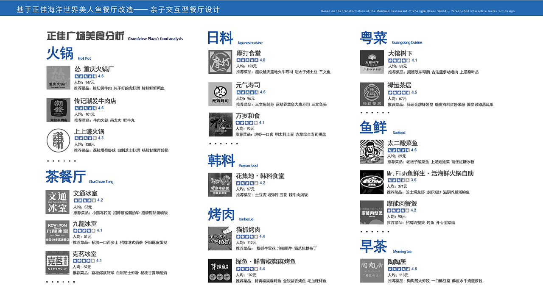
Task: Click the 日料 Japanese cuisine heading
Action: click(x=220, y=38)
